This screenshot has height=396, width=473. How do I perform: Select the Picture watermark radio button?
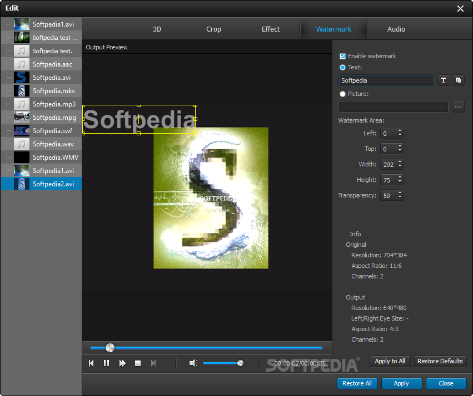point(342,94)
